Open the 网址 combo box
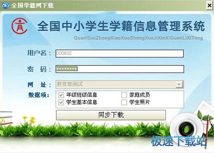The height and width of the screenshot is (153, 214). (120, 84)
